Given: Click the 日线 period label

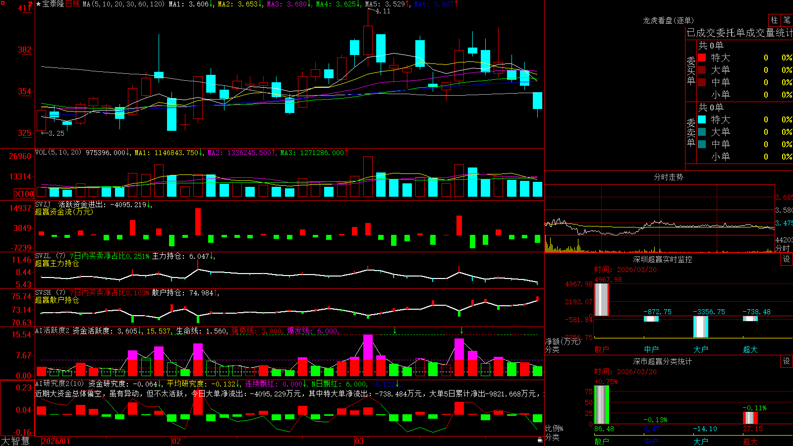Looking at the screenshot, I should coord(72,4).
